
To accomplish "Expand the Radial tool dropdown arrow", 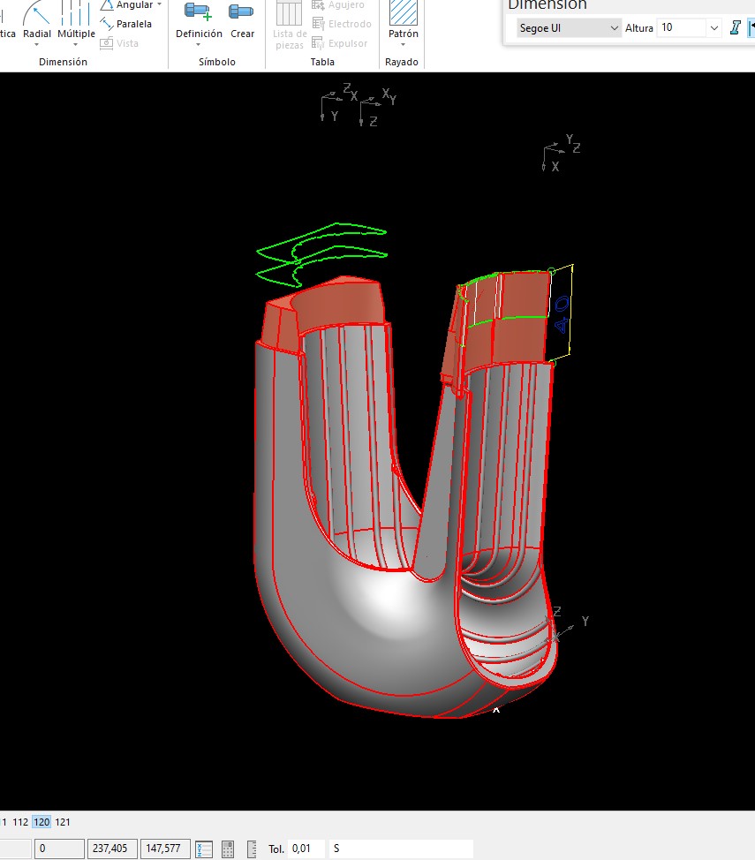I will (x=37, y=45).
